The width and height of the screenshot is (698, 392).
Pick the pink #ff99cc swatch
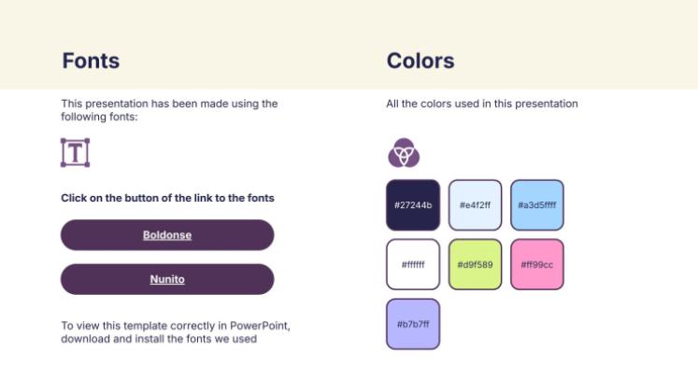pos(537,264)
